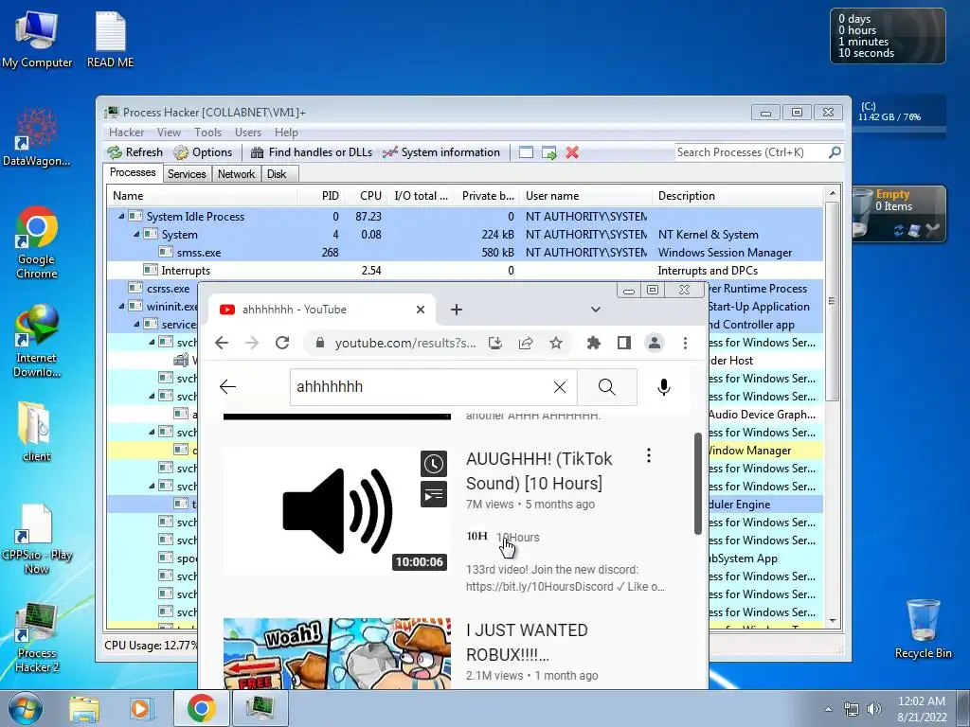This screenshot has width=970, height=727.
Task: Click the youtube.com address bar
Action: coord(405,343)
